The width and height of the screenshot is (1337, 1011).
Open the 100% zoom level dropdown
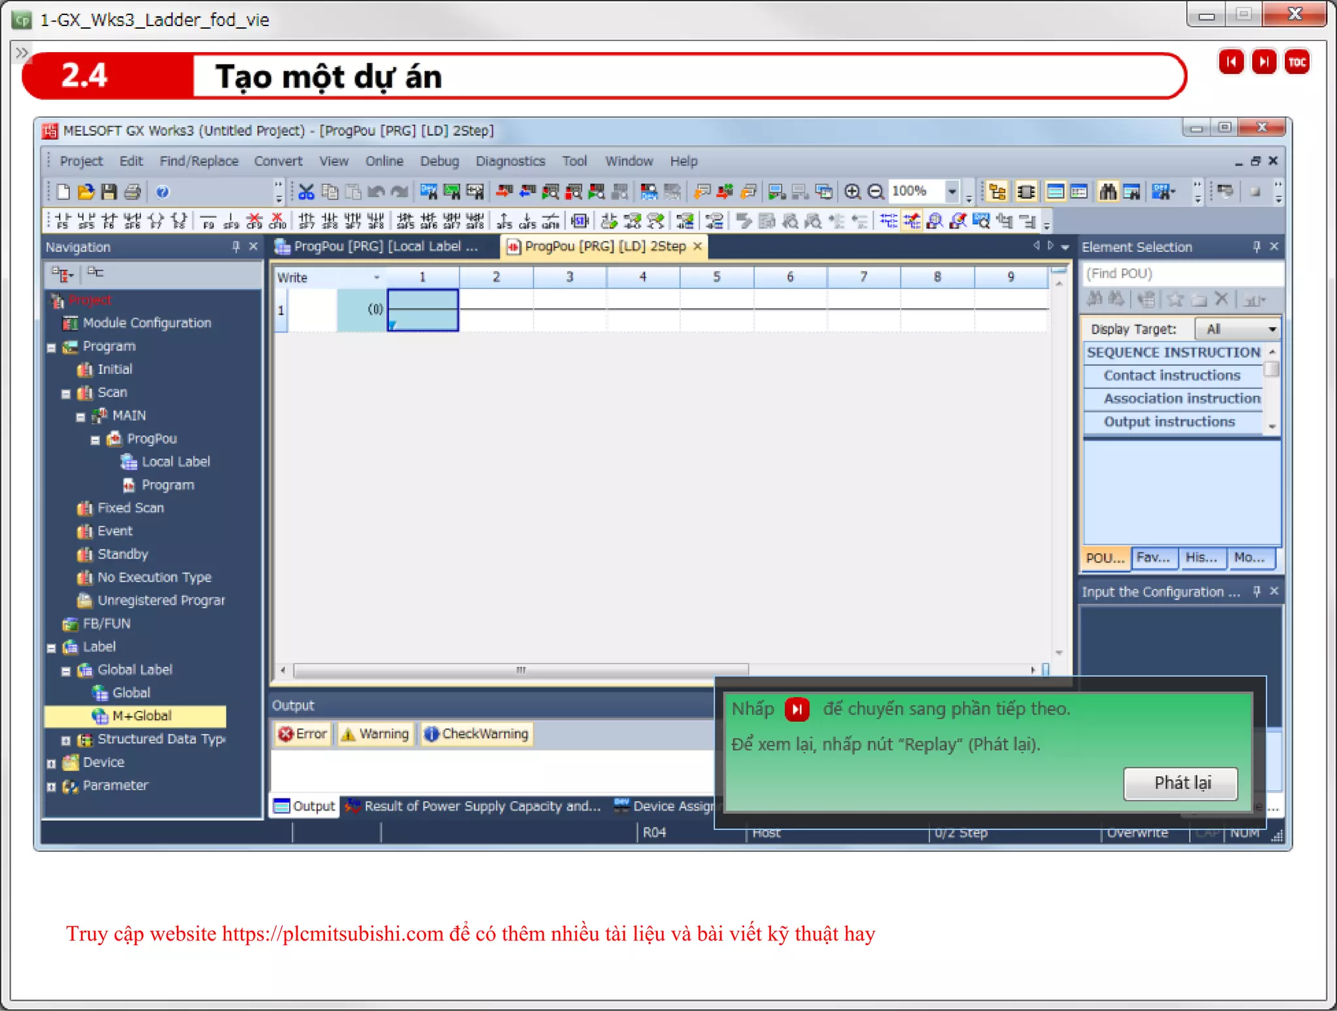[x=952, y=192]
